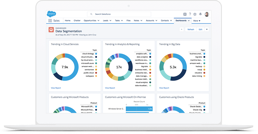Click the public cloud legend swatch

coord(96,73)
